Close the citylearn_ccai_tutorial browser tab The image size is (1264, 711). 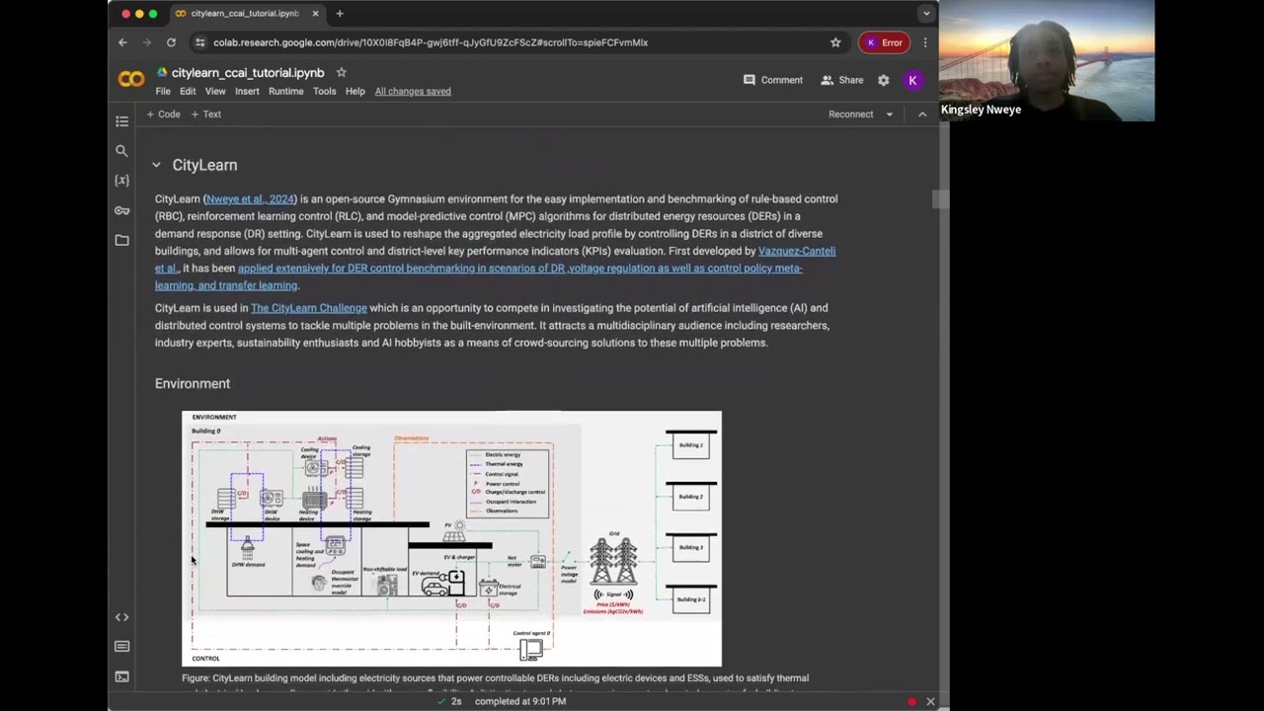(315, 14)
